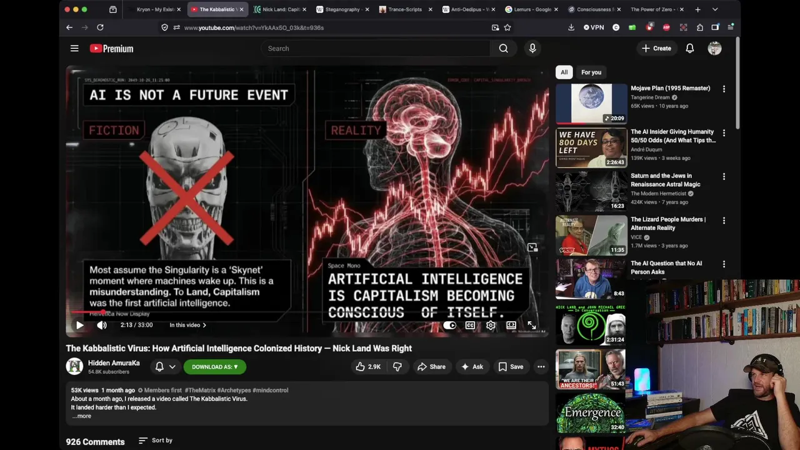The image size is (800, 450).
Task: Open the tab list chevron
Action: (715, 9)
